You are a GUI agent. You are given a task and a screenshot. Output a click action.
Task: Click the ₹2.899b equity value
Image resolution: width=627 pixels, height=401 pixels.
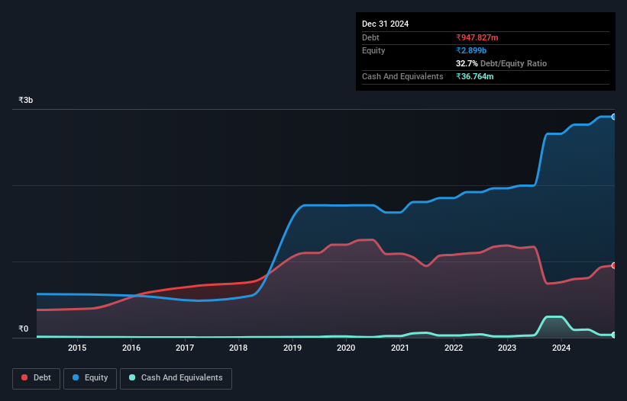pos(471,50)
